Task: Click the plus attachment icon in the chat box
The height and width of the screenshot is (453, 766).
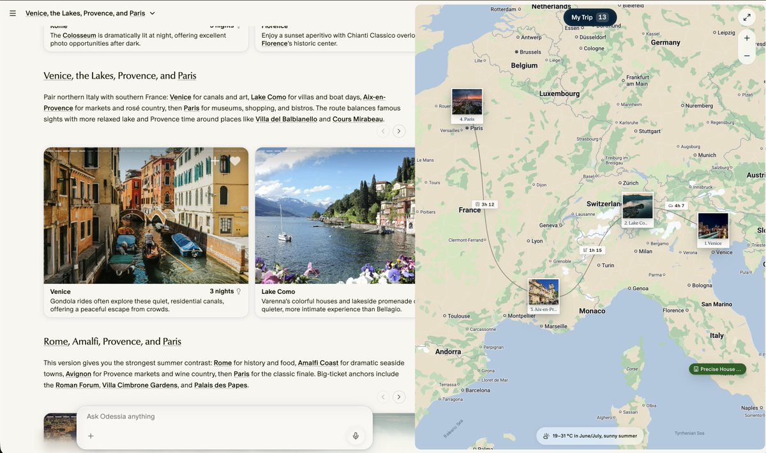Action: point(91,436)
